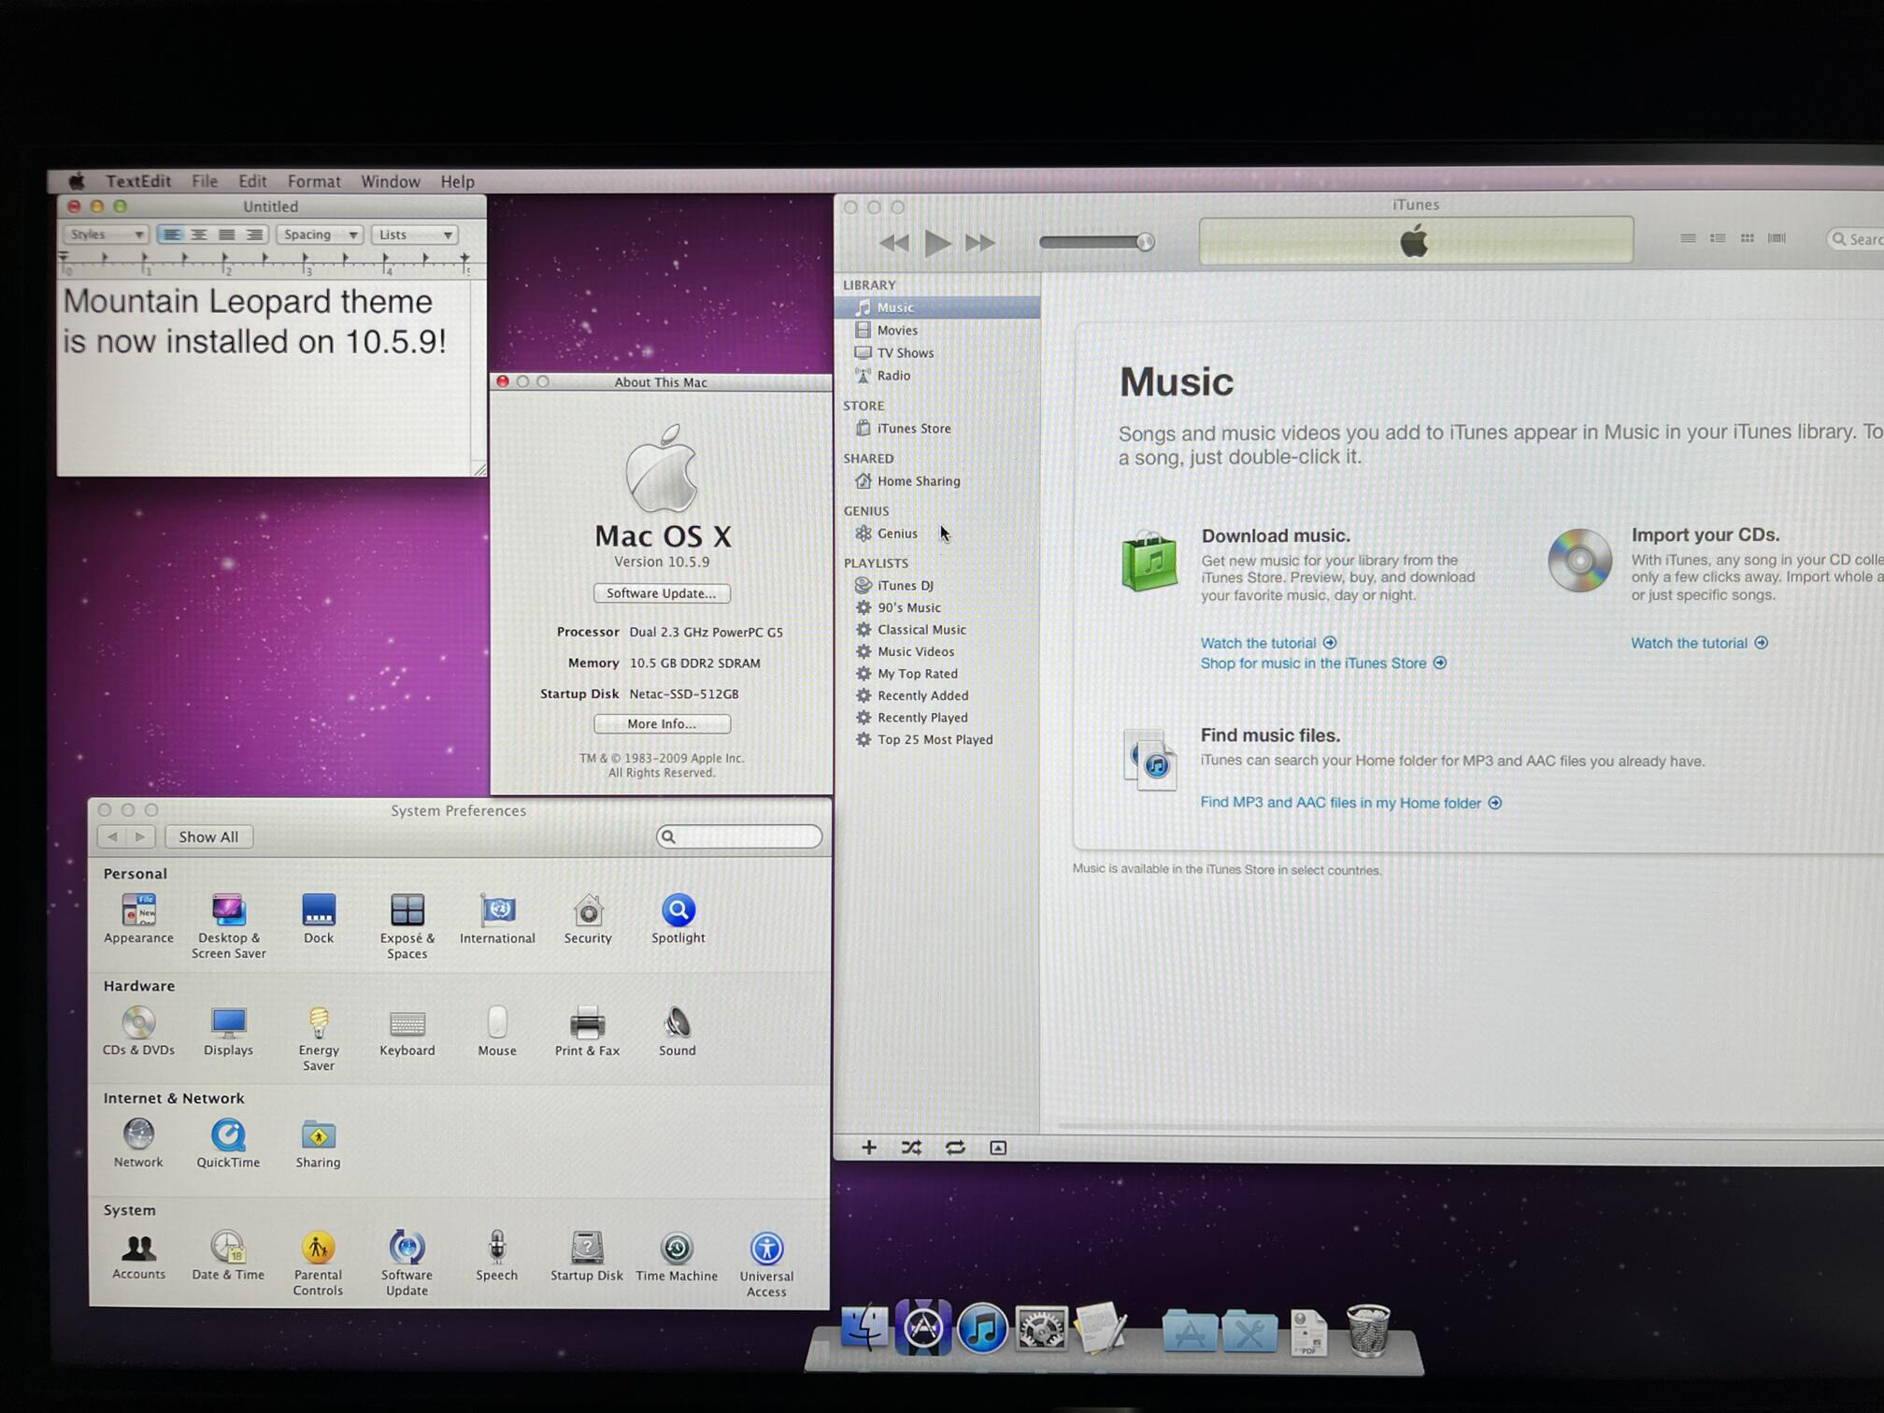Open the Speech preference pane
This screenshot has width=1884, height=1413.
[x=496, y=1256]
